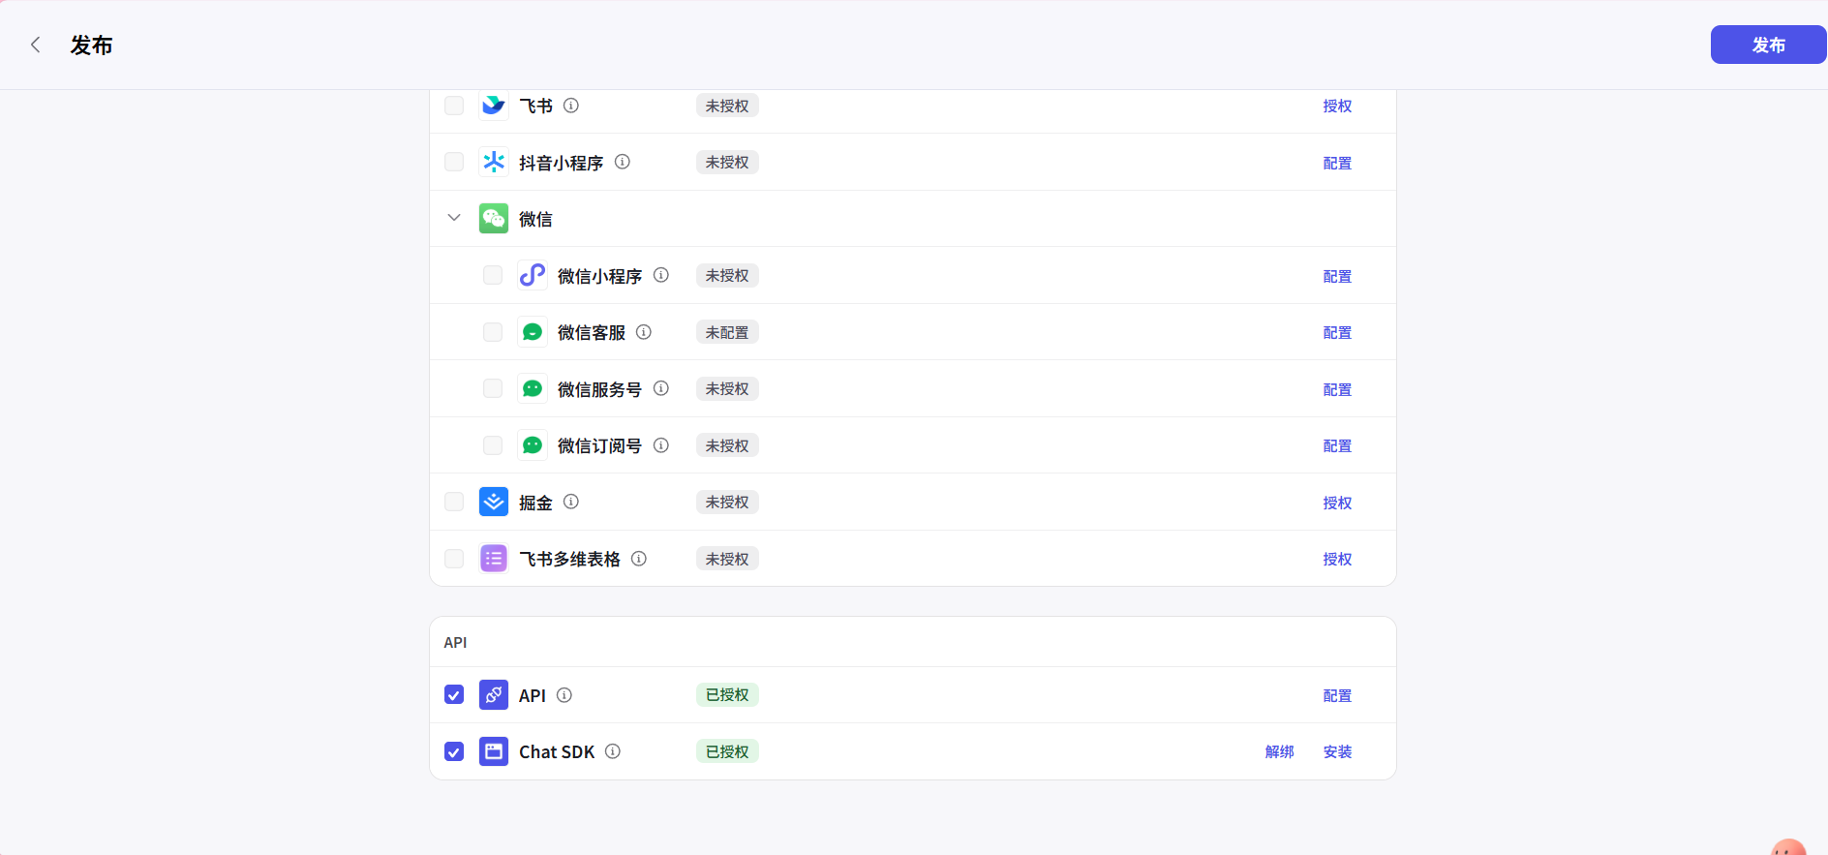Check the 微信订阅号 checkbox

pos(493,445)
